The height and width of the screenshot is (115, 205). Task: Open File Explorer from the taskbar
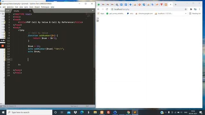point(95,112)
